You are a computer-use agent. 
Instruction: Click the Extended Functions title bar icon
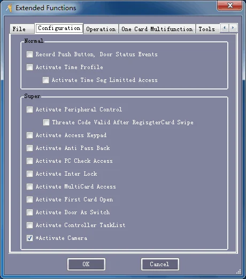tap(9, 8)
